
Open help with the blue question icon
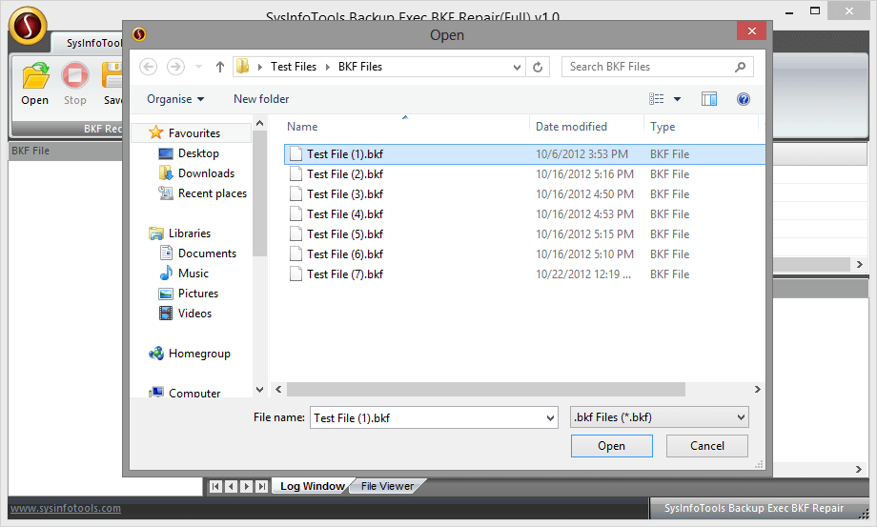click(x=744, y=99)
